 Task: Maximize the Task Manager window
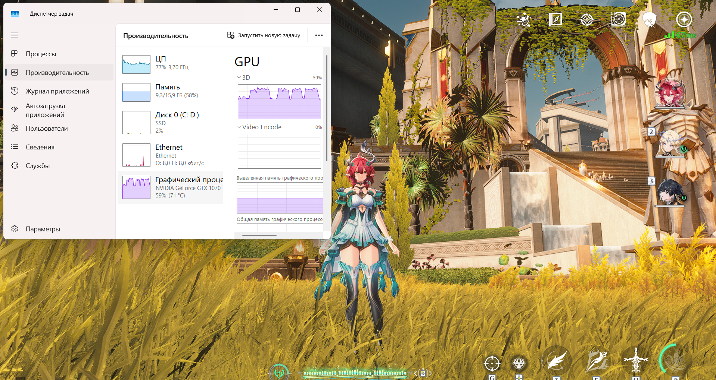pyautogui.click(x=298, y=10)
